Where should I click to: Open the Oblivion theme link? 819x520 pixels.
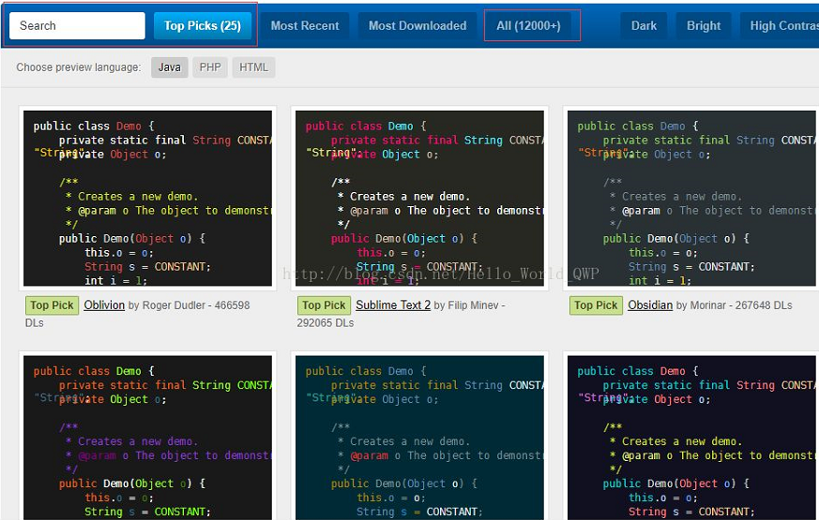pyautogui.click(x=104, y=305)
